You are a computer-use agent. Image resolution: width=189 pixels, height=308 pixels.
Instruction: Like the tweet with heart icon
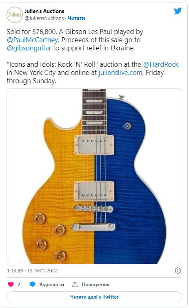(x=11, y=284)
